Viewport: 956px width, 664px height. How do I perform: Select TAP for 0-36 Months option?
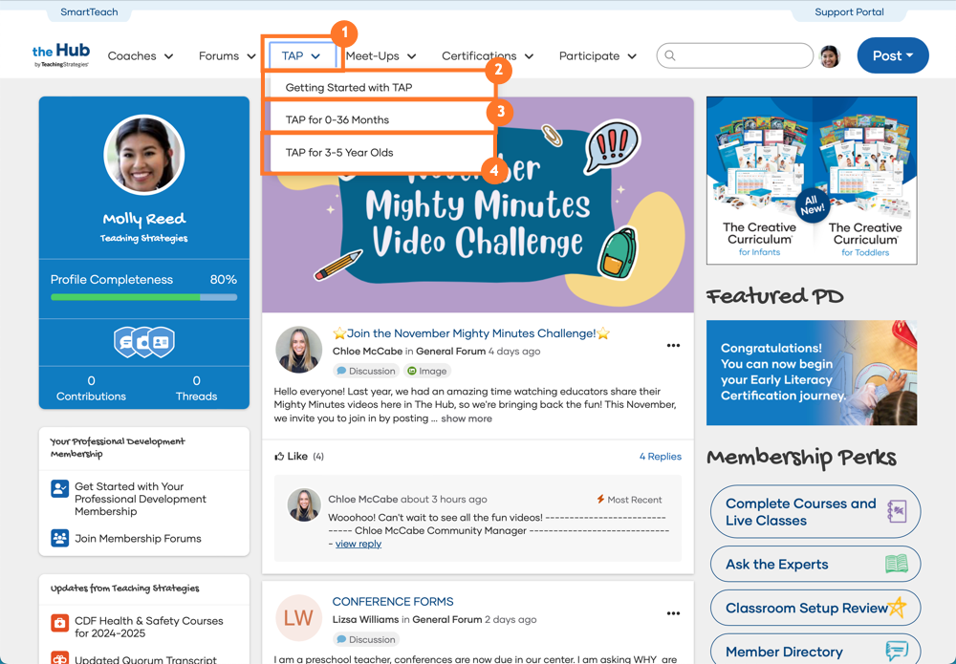(337, 120)
